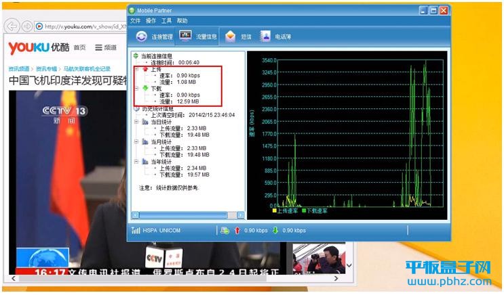Click the green download arrow in status bar
The image size is (504, 295).
275,230
